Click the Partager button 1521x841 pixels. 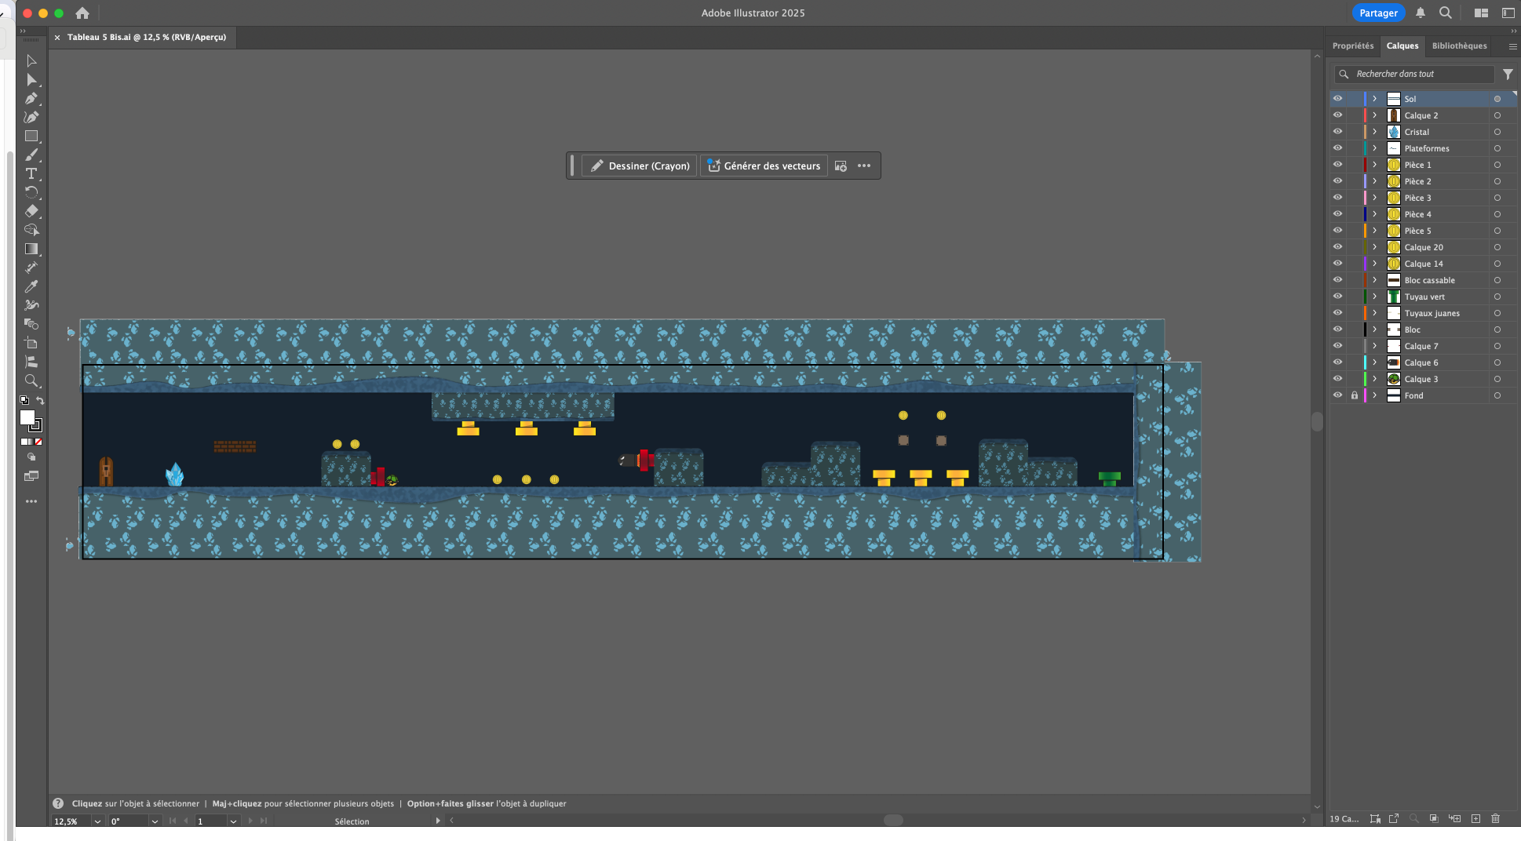tap(1378, 13)
